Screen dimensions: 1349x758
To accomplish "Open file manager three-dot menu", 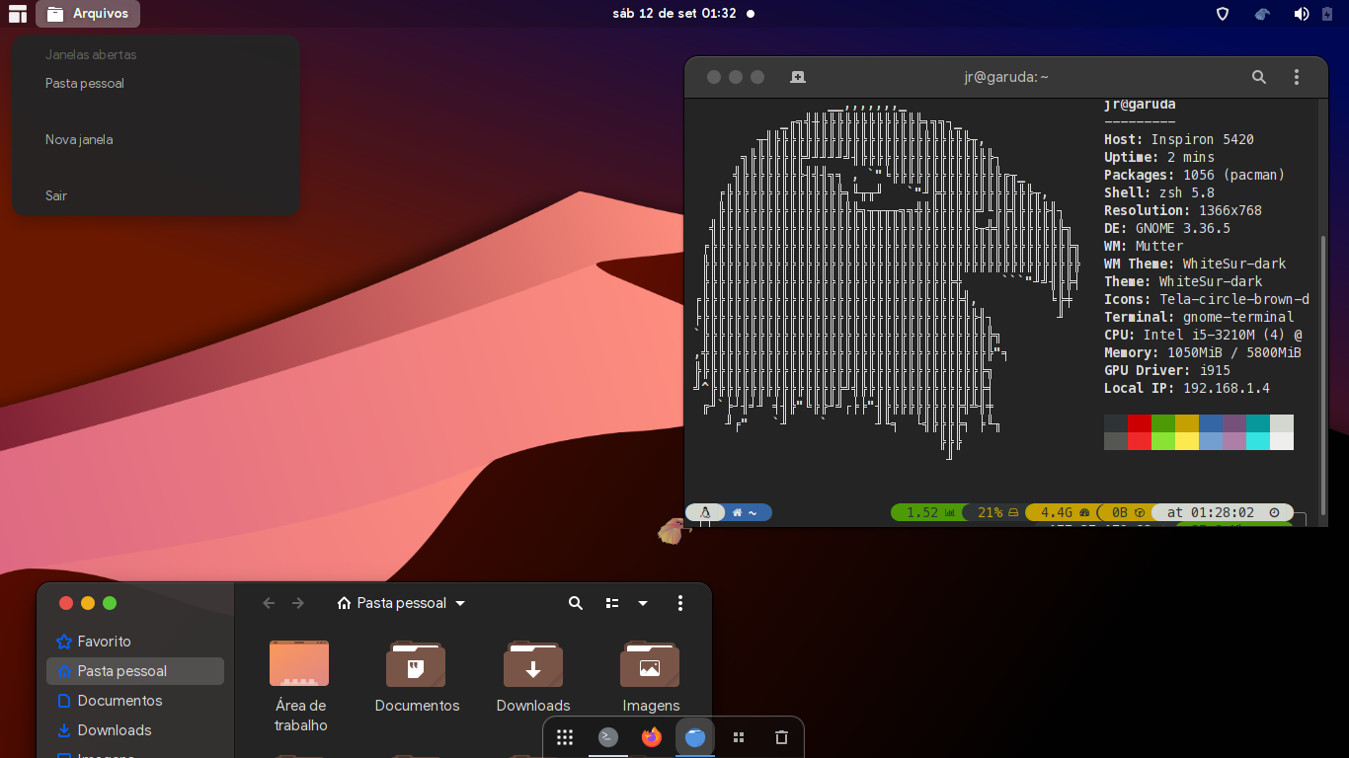I will point(680,603).
